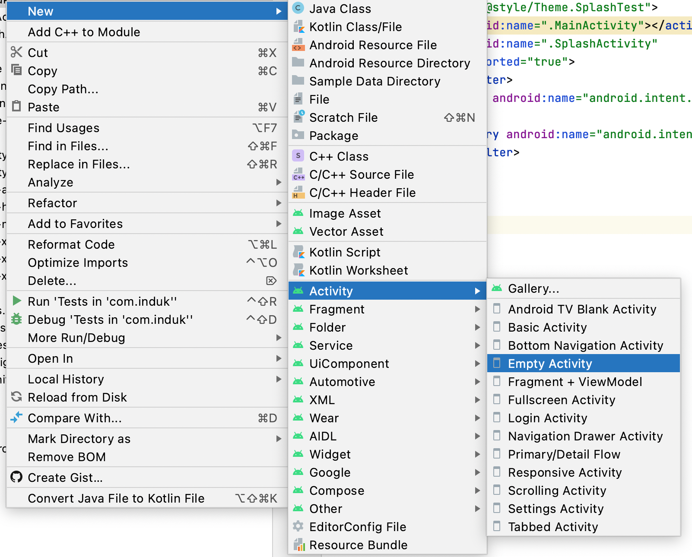
Task: Click the C++ Class icon
Action: [x=298, y=156]
